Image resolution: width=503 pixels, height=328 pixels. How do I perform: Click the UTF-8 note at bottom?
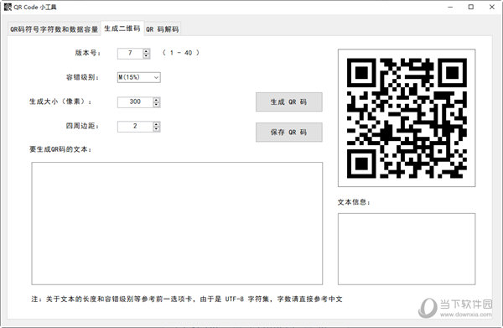tap(187, 299)
